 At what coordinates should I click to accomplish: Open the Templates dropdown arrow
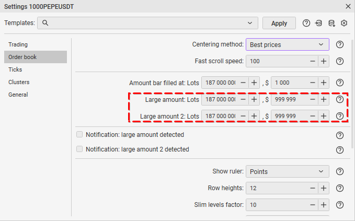[250, 23]
